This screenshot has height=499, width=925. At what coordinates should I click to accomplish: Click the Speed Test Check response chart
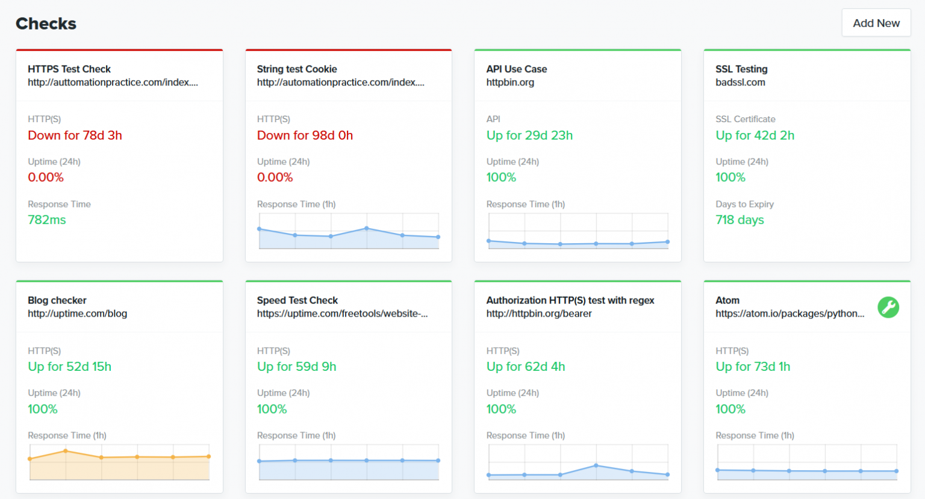point(349,462)
